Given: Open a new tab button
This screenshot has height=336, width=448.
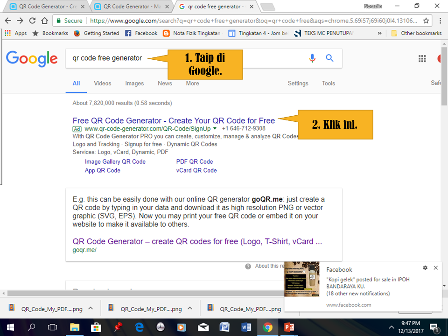Looking at the screenshot, I should click(268, 7).
